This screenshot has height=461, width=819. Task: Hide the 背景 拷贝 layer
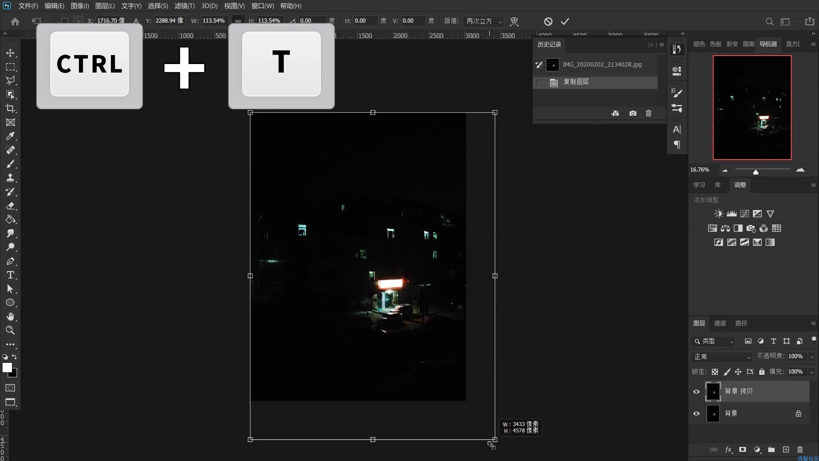697,391
